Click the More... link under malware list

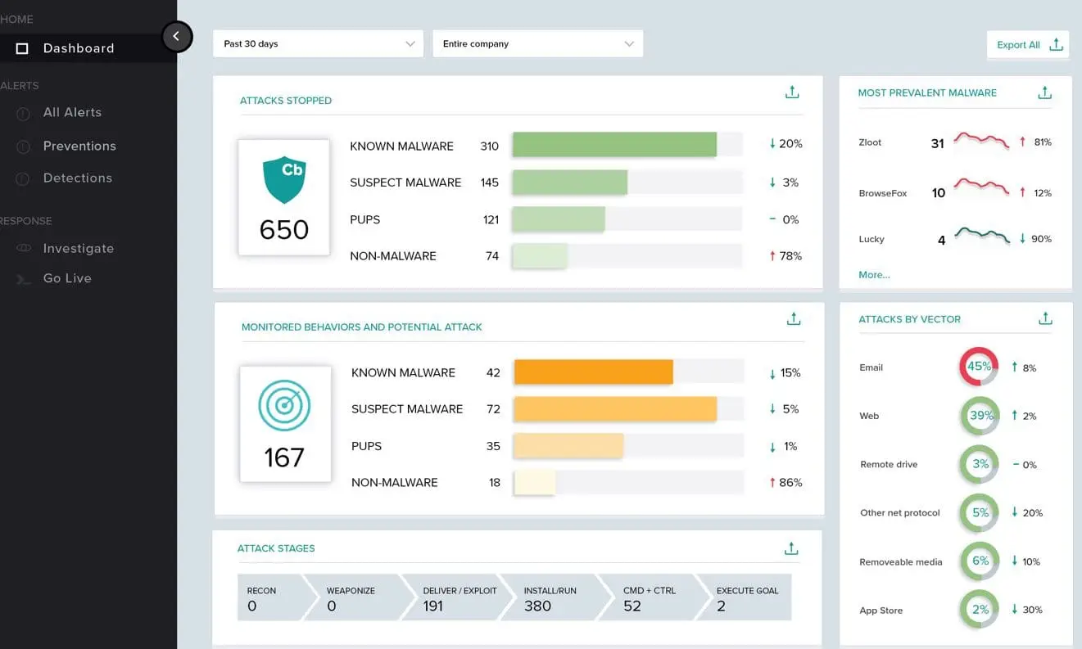point(874,275)
